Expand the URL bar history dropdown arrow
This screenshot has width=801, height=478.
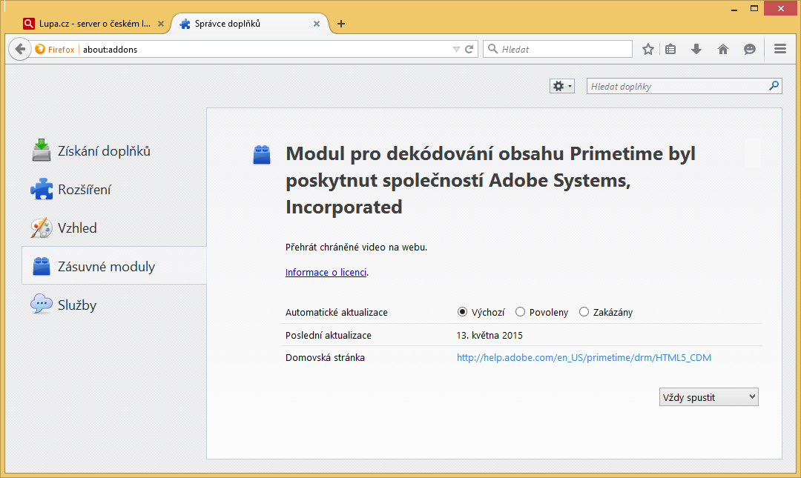pos(456,50)
